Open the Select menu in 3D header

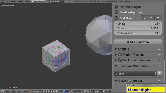pos(14,91)
